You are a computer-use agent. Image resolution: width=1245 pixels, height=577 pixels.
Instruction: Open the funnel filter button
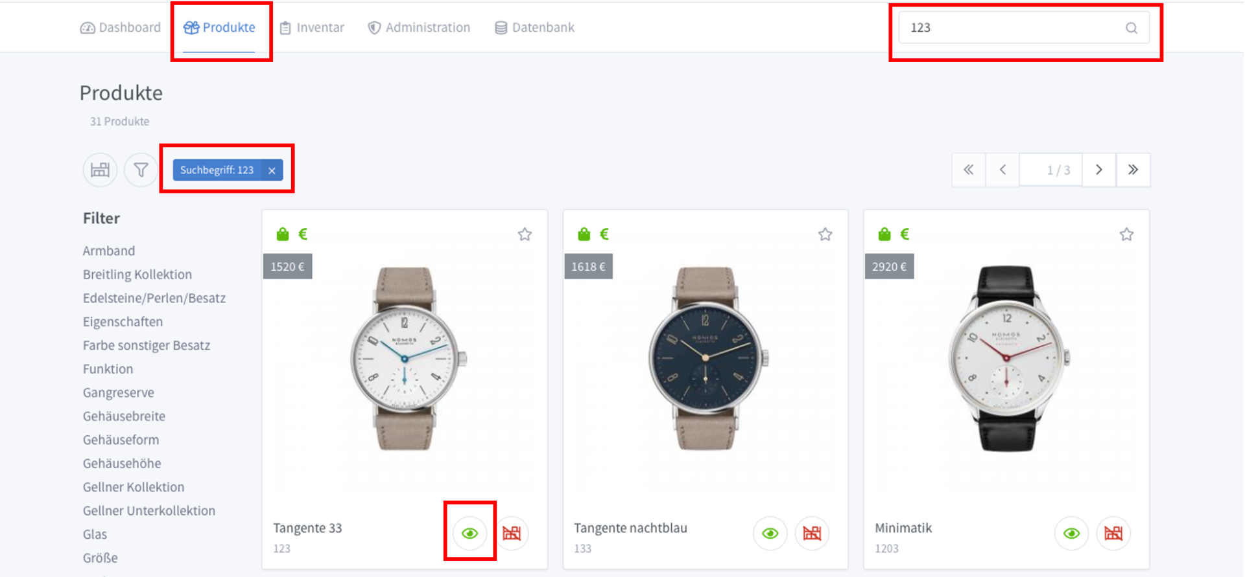click(141, 170)
